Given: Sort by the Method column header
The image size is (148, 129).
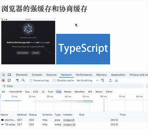Looking at the screenshot, I should point(22,115).
